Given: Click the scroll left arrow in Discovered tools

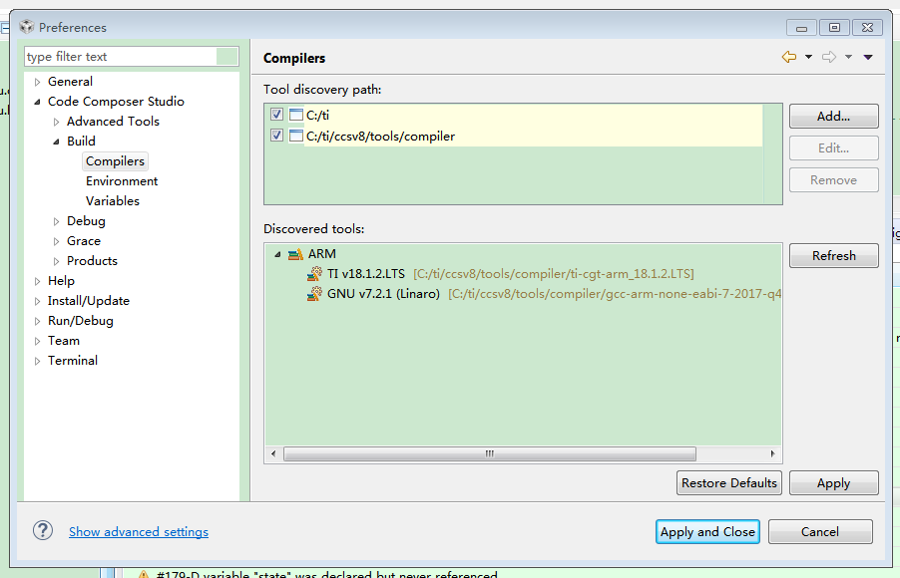Looking at the screenshot, I should pos(273,453).
